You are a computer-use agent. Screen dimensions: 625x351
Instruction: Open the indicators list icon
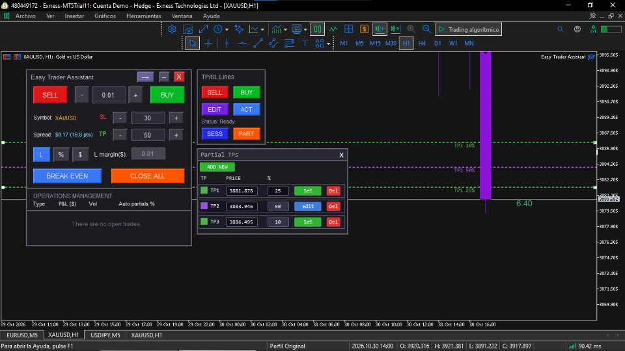tap(276, 29)
